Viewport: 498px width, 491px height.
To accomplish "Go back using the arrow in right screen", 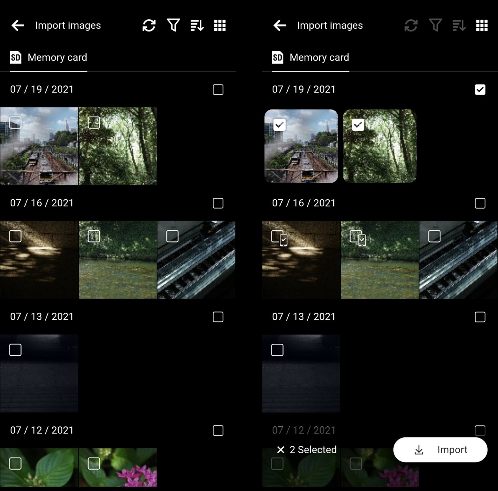I will (x=280, y=26).
